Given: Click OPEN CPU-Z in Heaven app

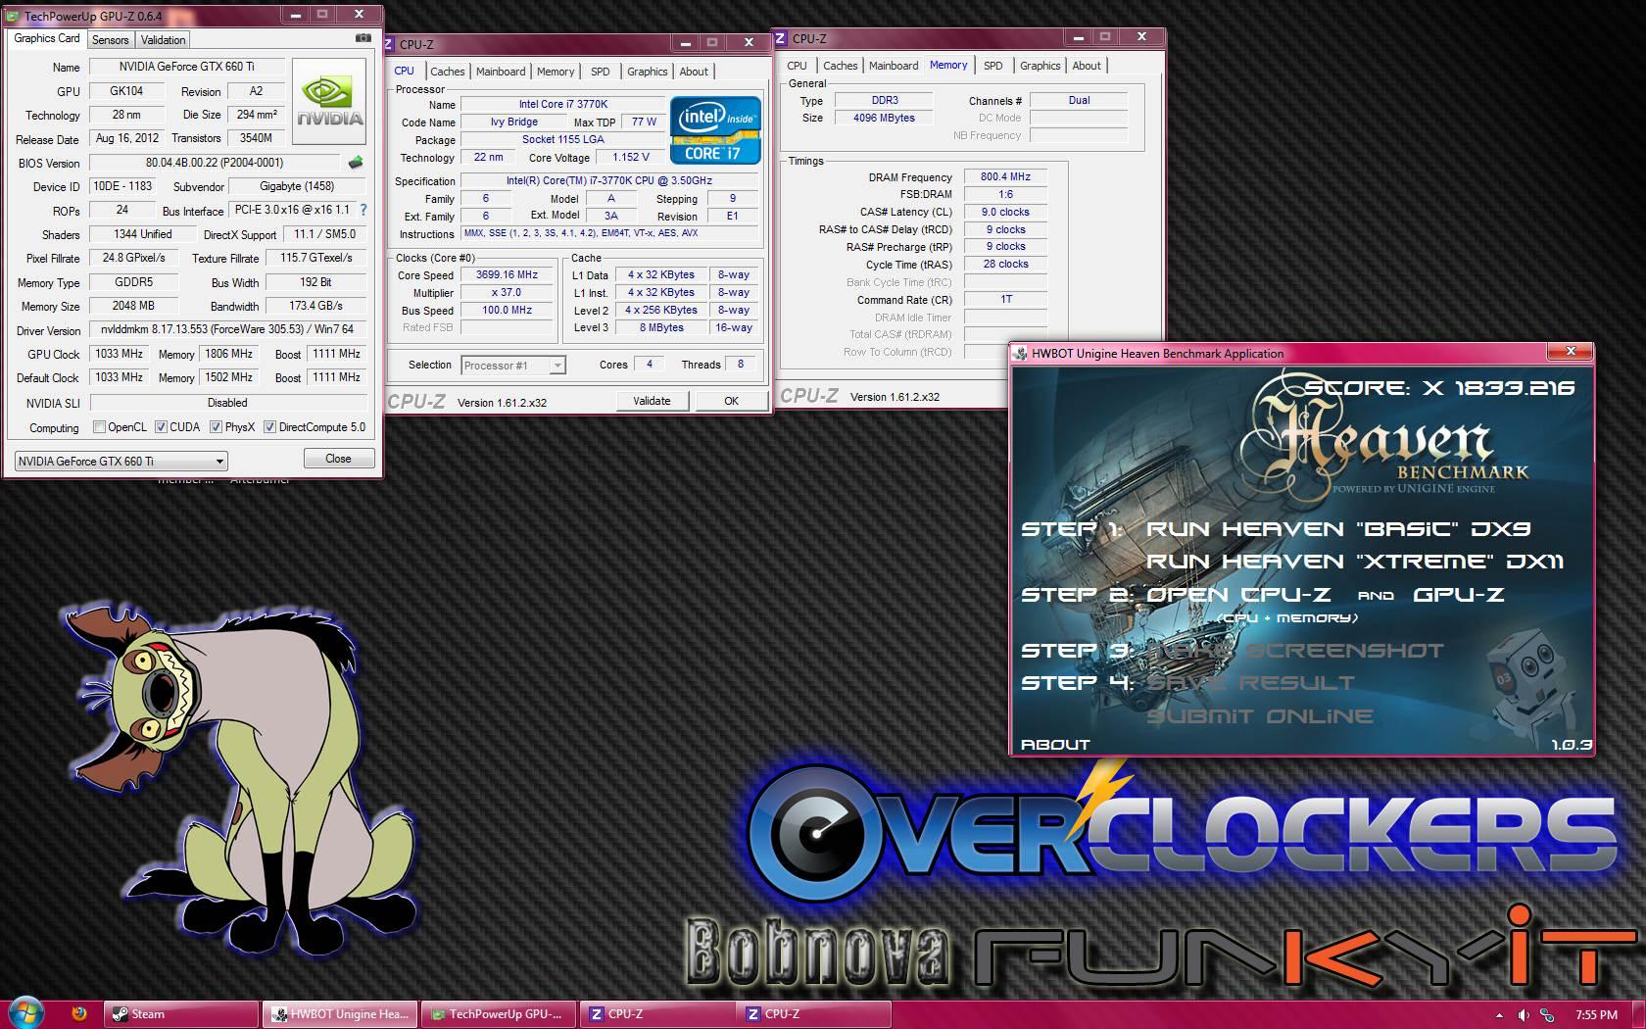Looking at the screenshot, I should coord(1238,595).
